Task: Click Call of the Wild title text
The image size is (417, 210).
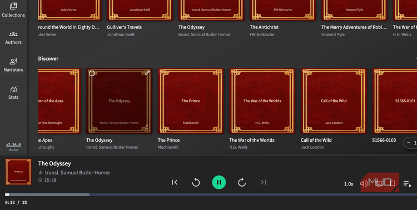Action: 316,140
